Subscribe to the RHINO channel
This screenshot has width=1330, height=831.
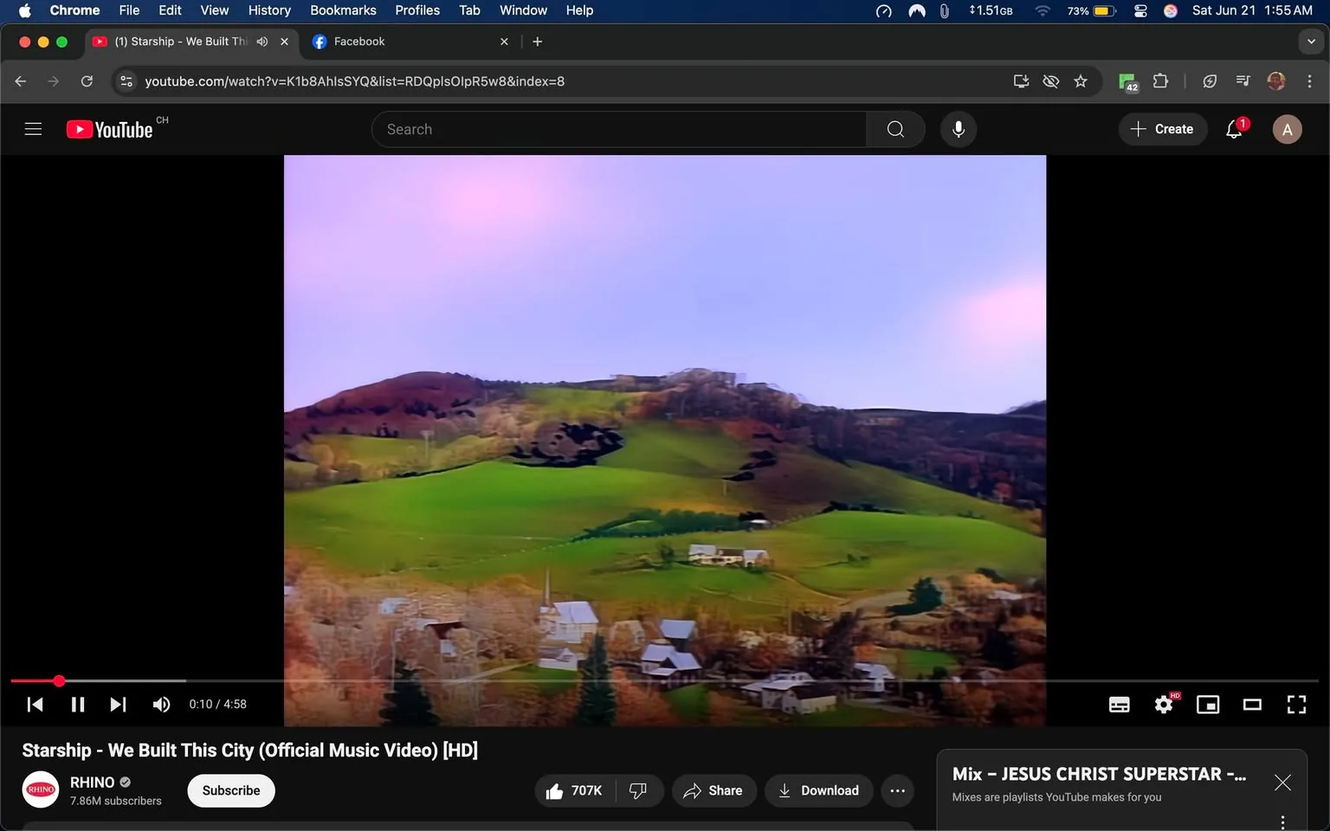point(230,790)
